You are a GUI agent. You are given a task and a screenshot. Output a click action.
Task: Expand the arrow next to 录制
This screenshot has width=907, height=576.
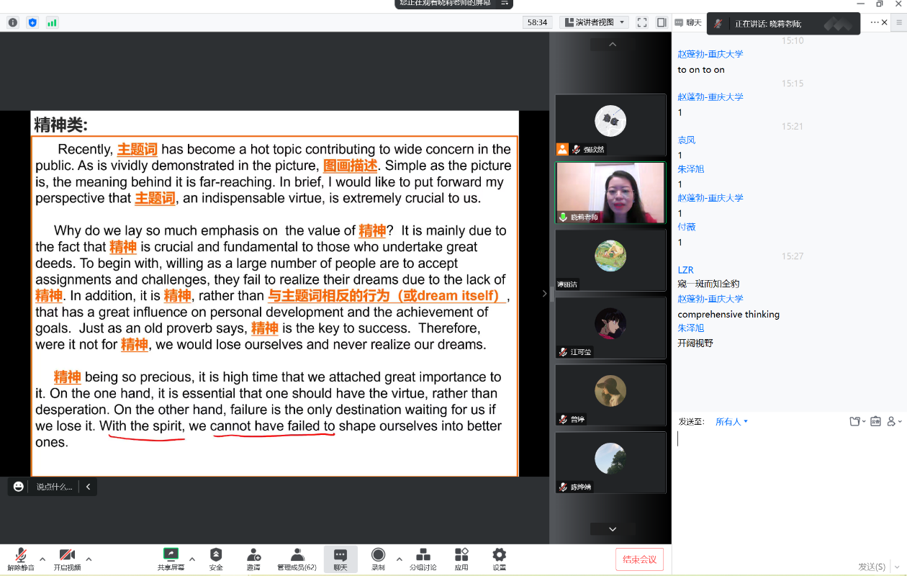[400, 559]
